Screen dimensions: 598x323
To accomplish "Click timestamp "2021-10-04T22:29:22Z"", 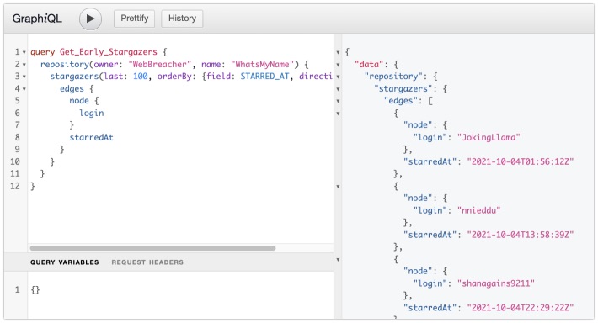I will click(x=521, y=308).
